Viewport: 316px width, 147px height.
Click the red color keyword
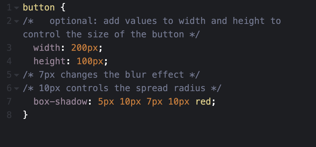pos(204,102)
